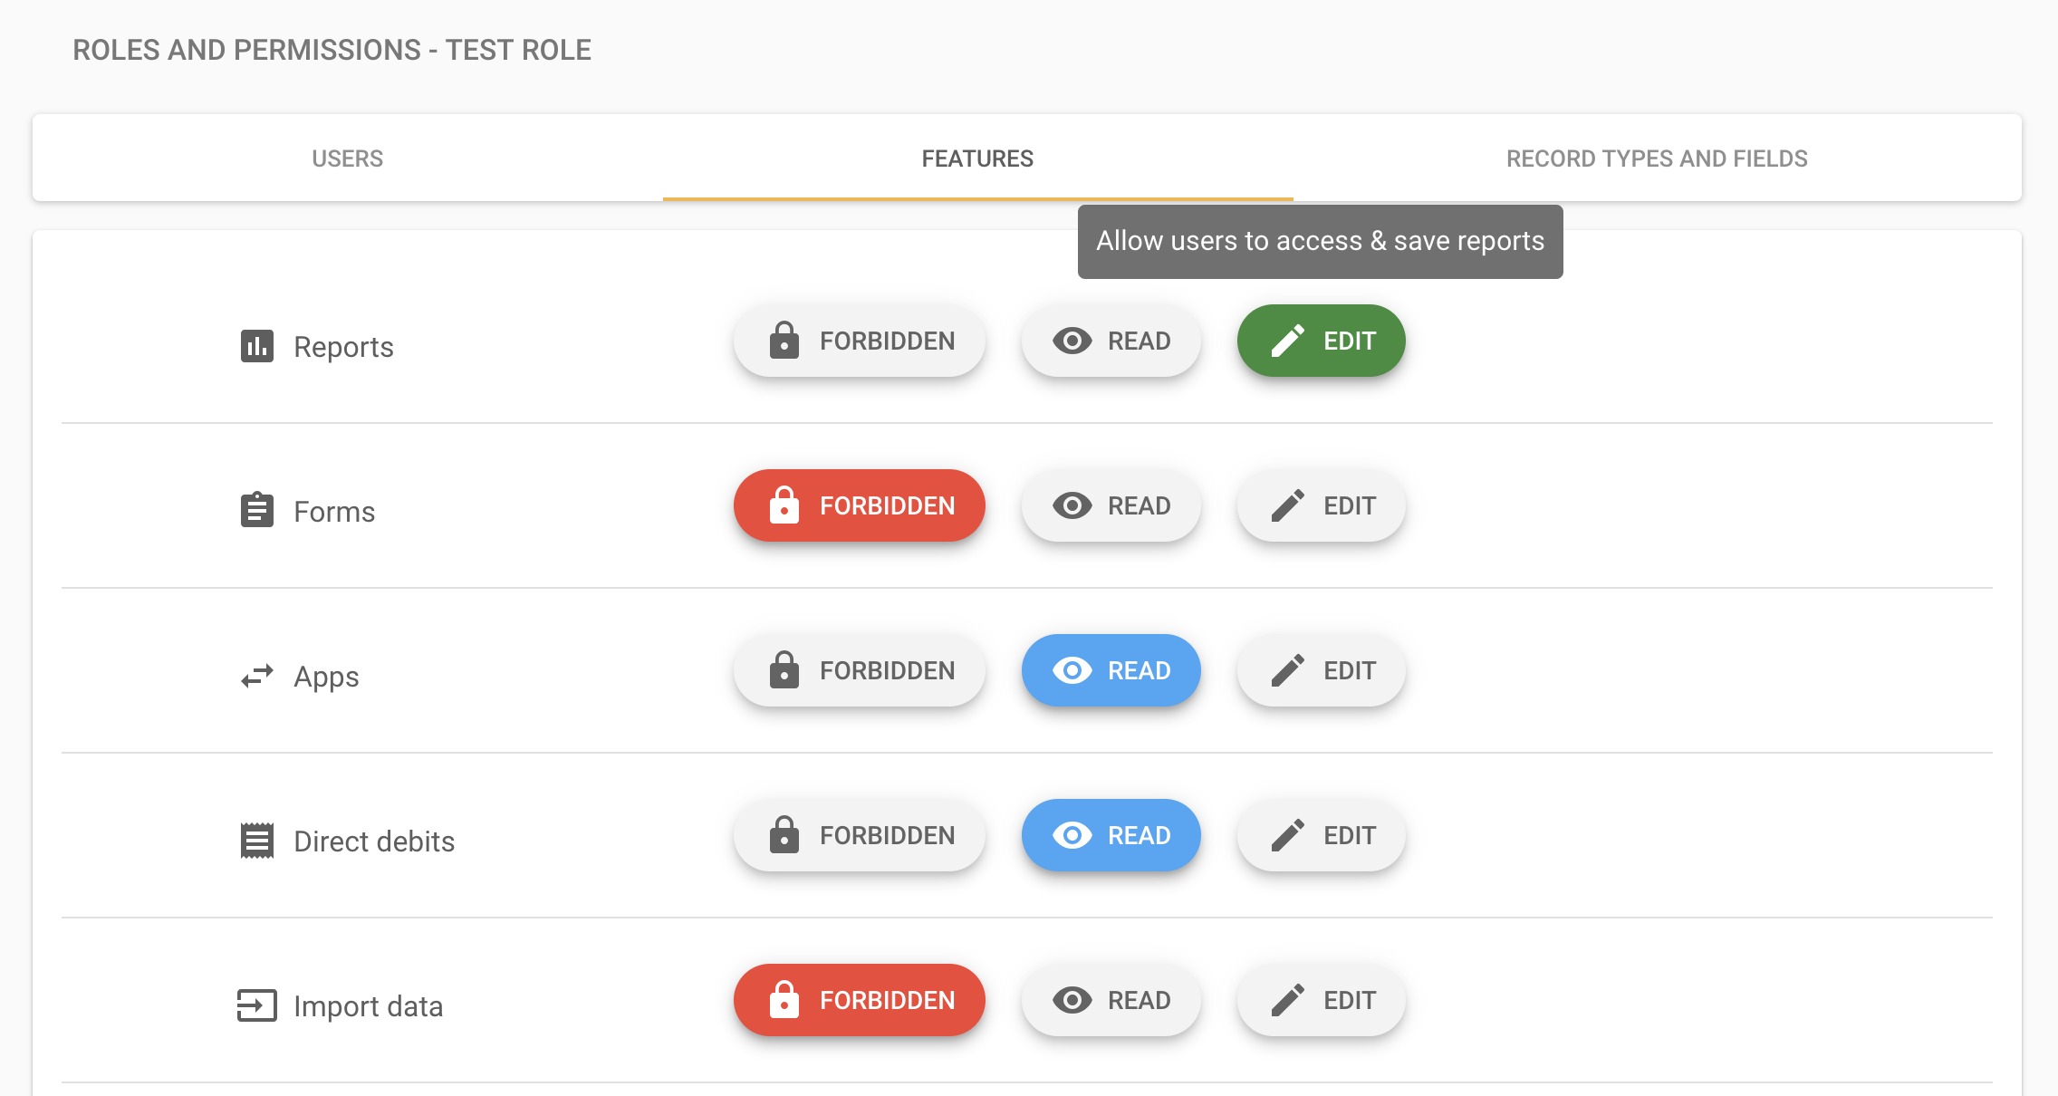Viewport: 2058px width, 1096px height.
Task: Allow Read access for Import data
Action: (1111, 1000)
